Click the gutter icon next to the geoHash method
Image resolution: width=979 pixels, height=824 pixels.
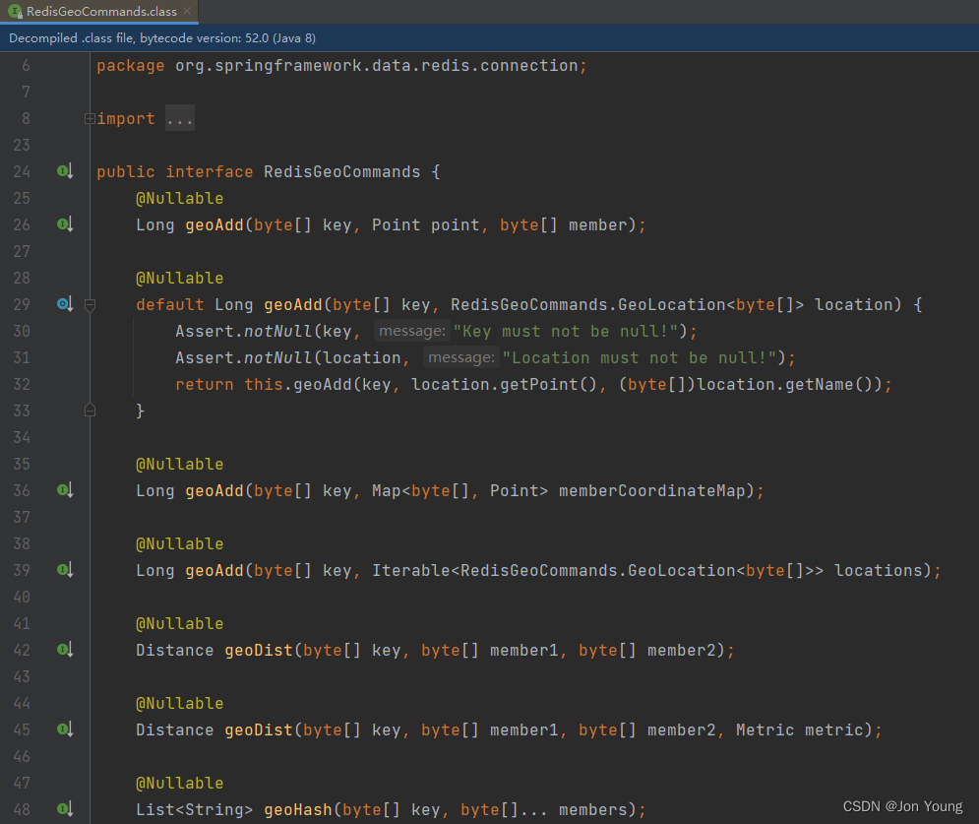(64, 809)
